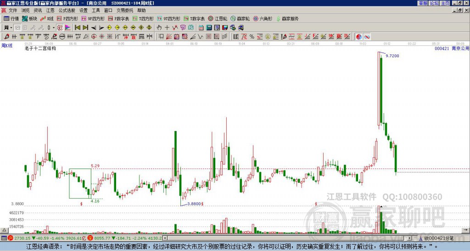Click the 行情 market quotes button
Image resolution: width=470 pixels, height=251 pixels.
tap(11, 18)
